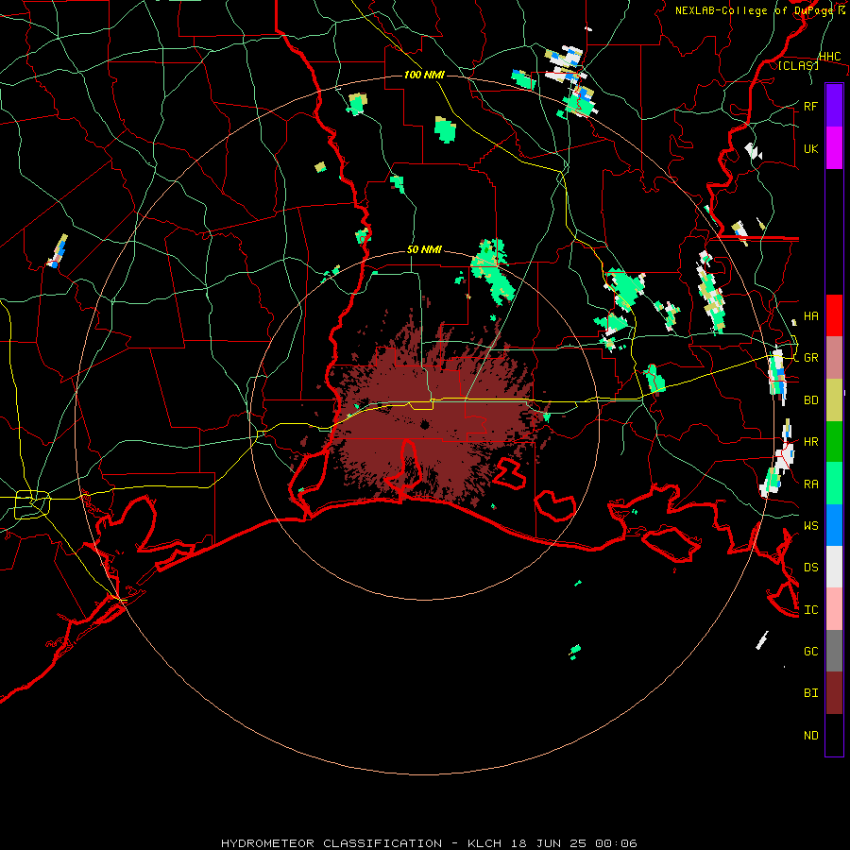Select the red HA legend swatch
This screenshot has width=850, height=850.
pos(834,315)
